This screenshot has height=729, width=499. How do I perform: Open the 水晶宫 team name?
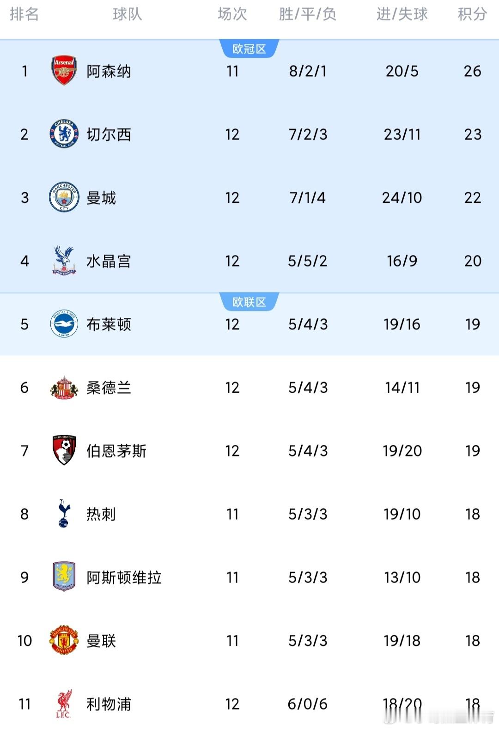(109, 261)
